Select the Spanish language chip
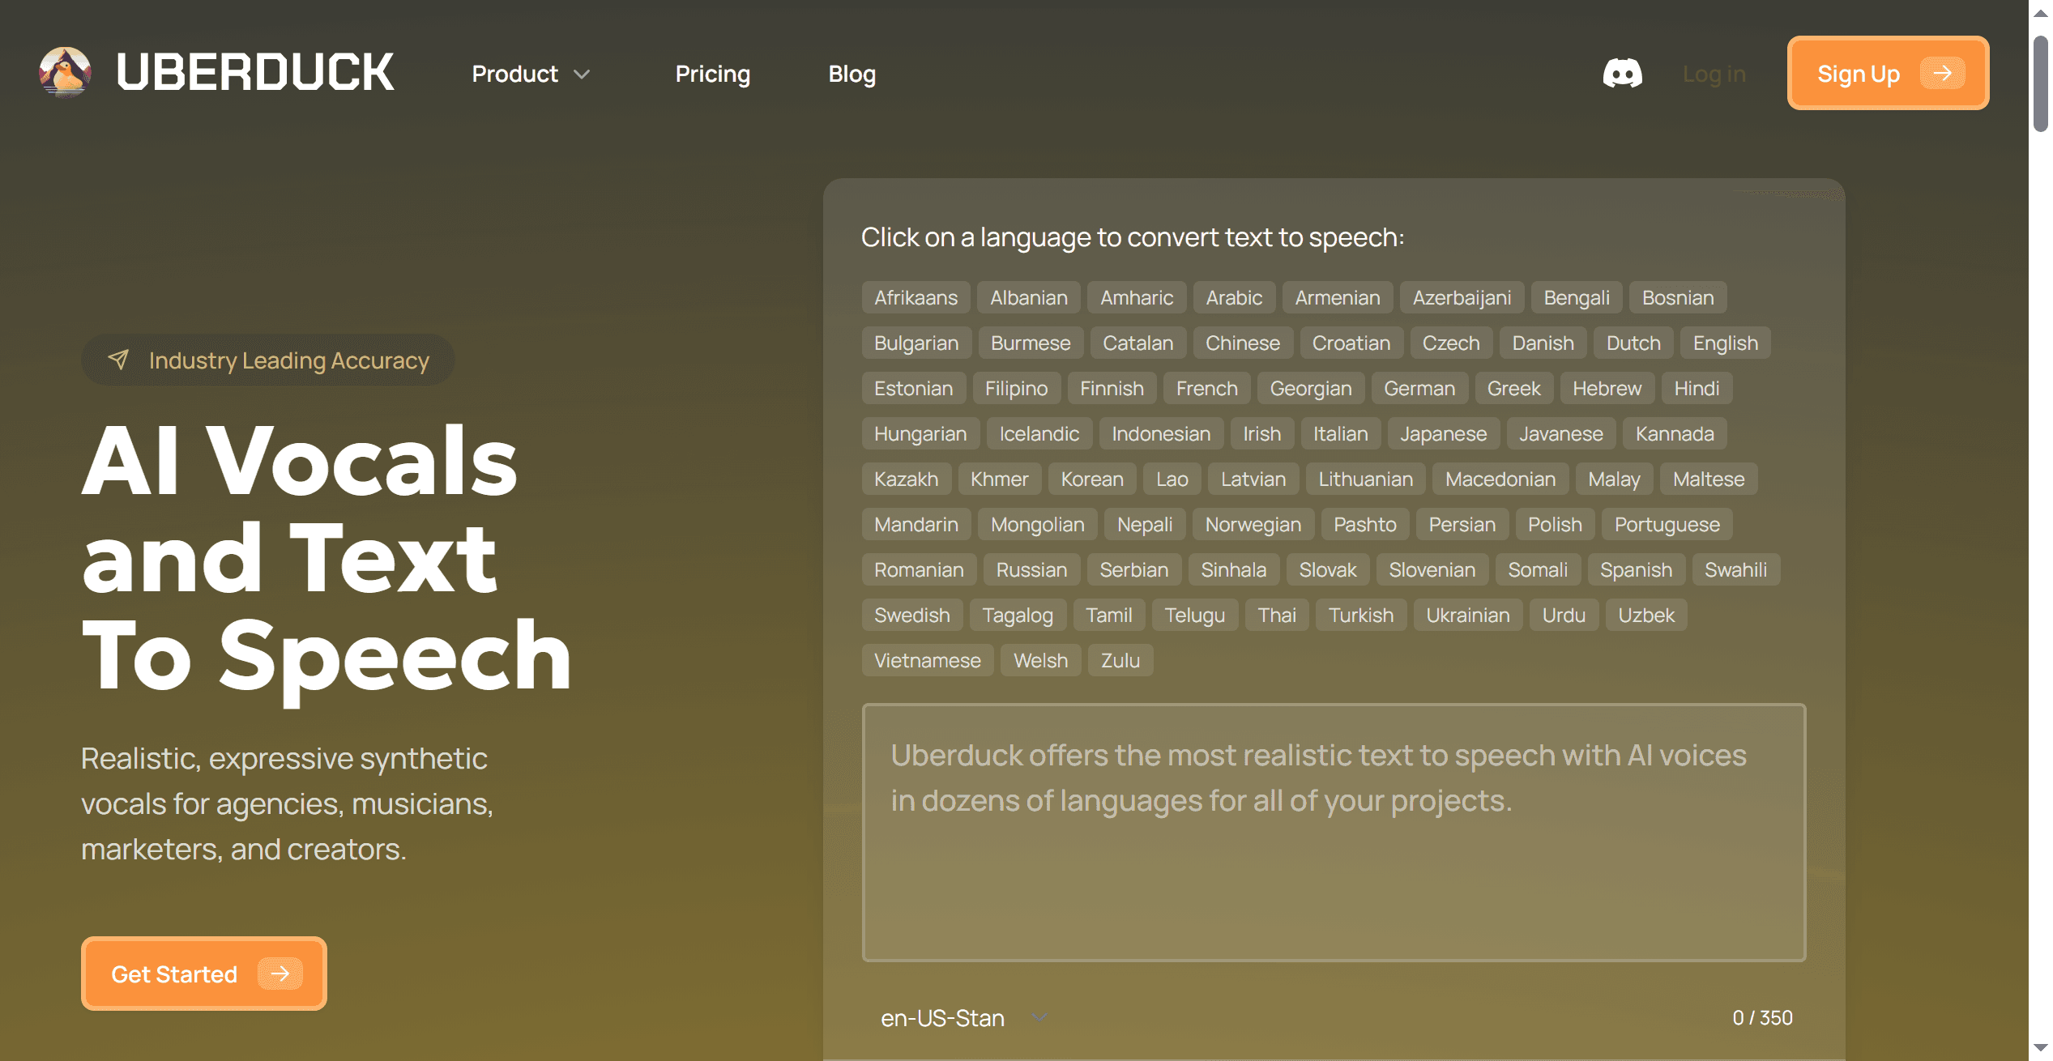 coord(1635,570)
